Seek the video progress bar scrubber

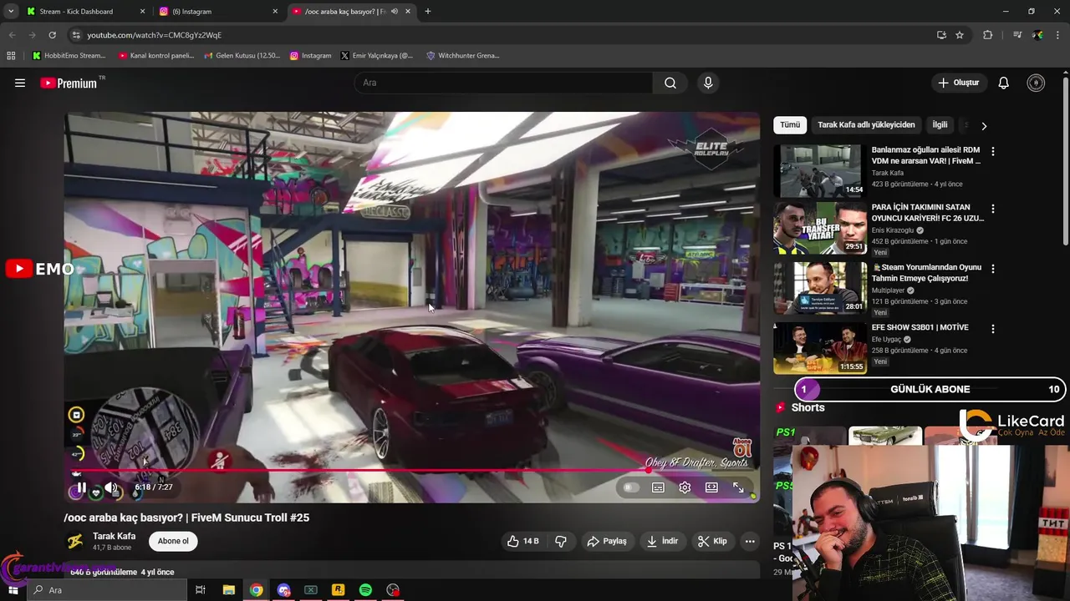click(x=649, y=470)
